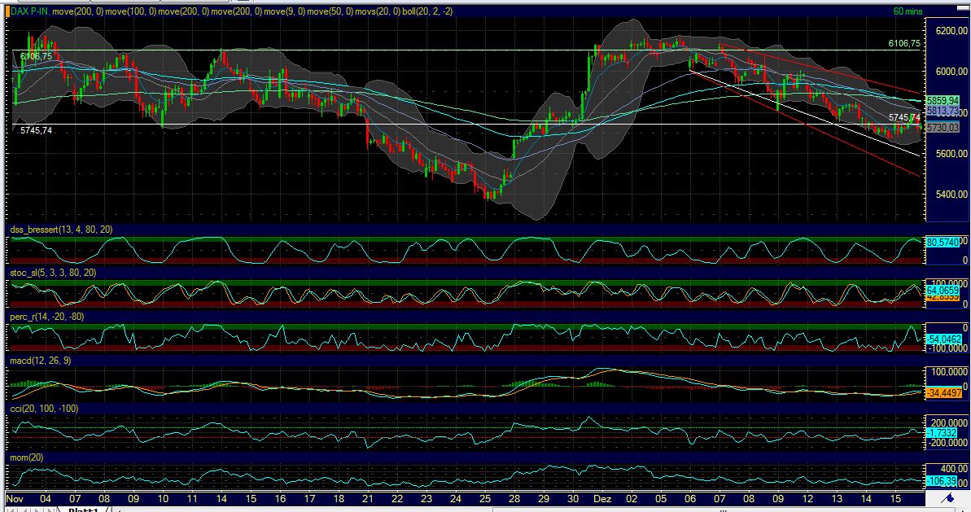This screenshot has height=512, width=971.
Task: Jump to first sheet navigation icon
Action: coord(10,508)
